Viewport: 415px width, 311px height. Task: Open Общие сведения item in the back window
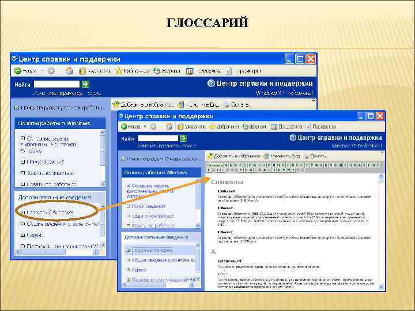tap(63, 223)
